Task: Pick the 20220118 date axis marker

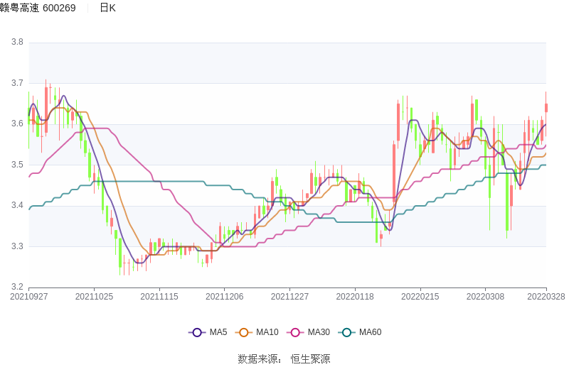Action: pos(355,297)
